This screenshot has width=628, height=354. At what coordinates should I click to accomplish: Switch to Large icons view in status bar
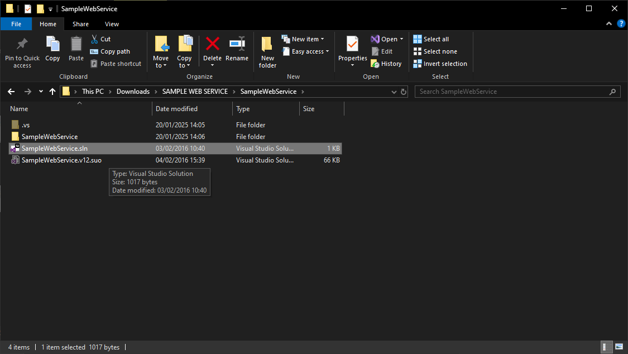click(x=619, y=347)
